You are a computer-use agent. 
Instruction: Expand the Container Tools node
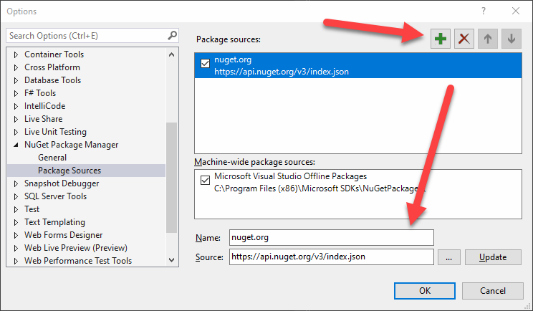[17, 54]
